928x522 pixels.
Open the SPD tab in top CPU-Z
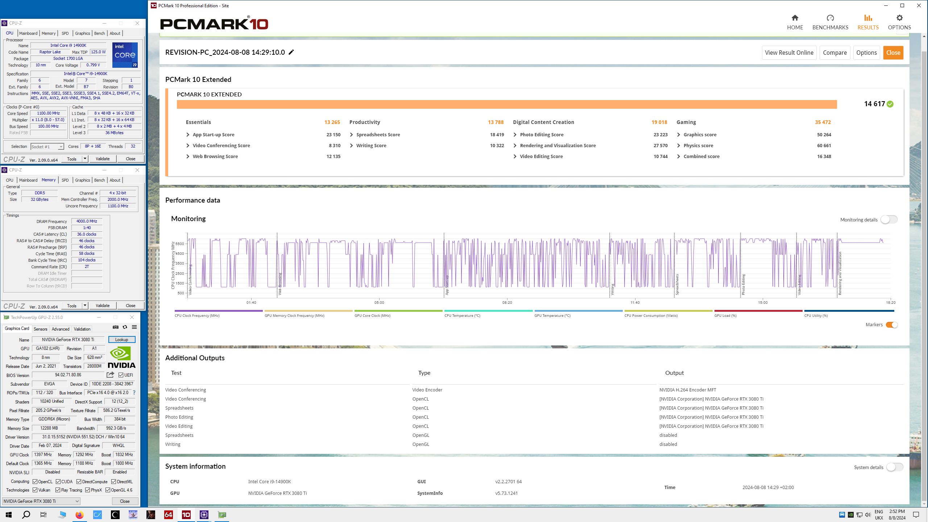(65, 33)
